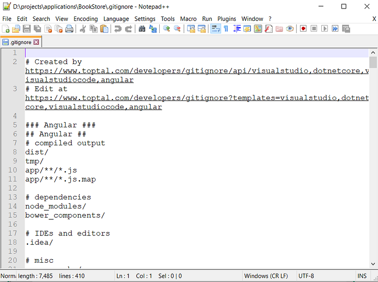Click the Redo arrow icon
The image size is (378, 282).
[128, 29]
